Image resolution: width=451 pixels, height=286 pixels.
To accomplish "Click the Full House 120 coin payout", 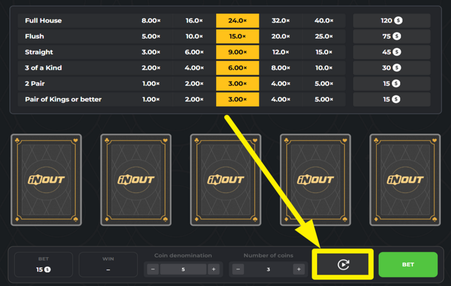I will tap(392, 21).
